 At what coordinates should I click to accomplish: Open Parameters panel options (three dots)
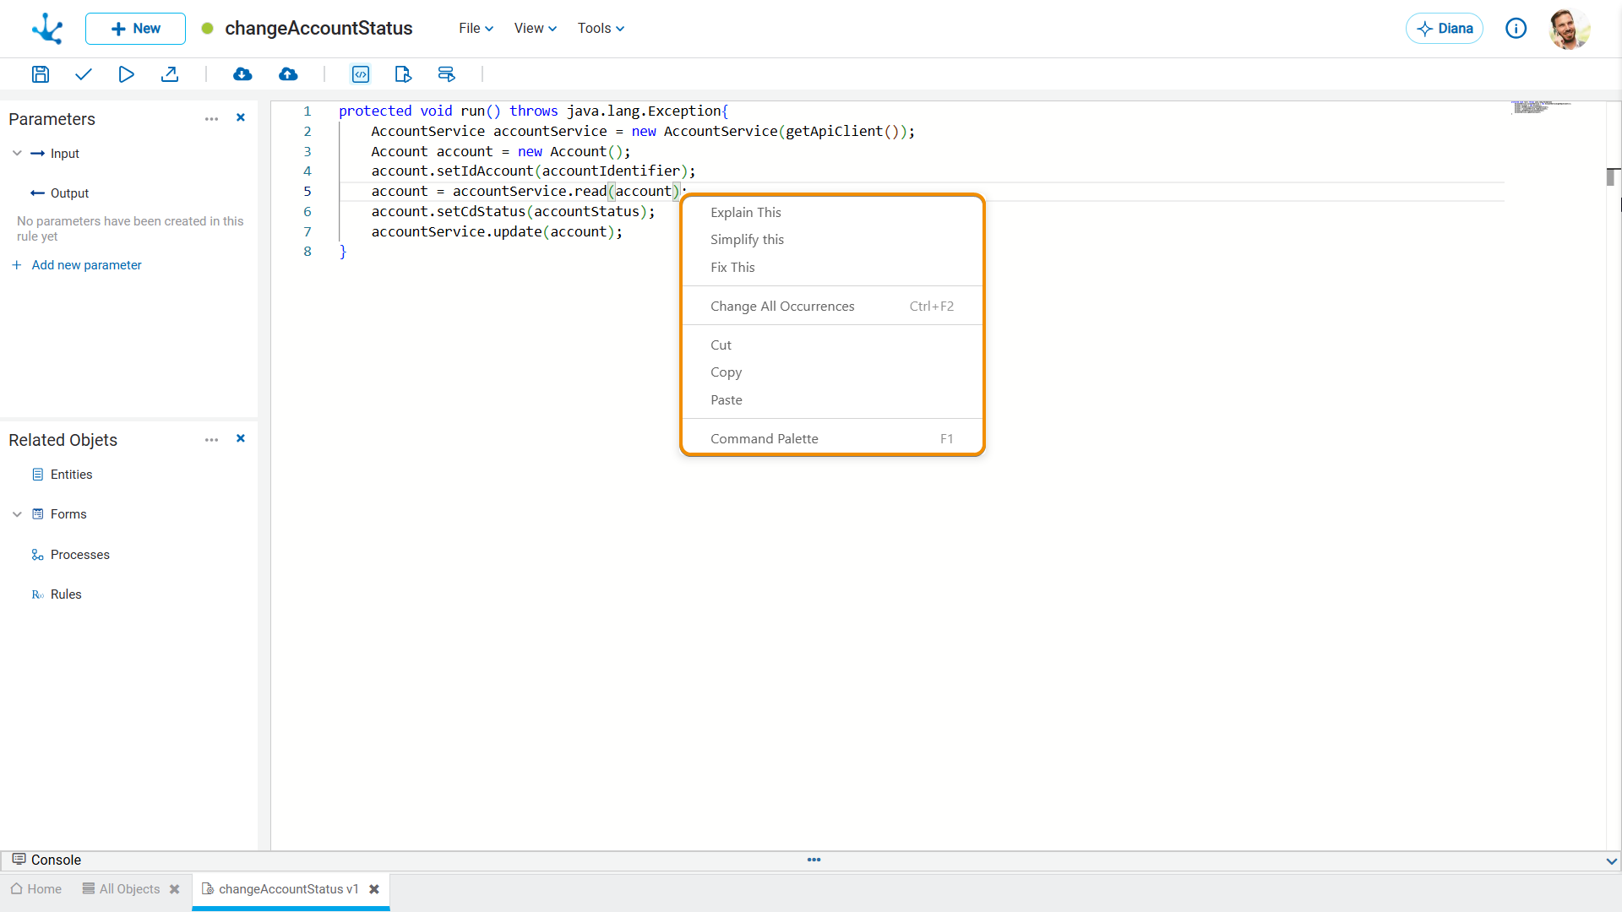pos(211,119)
